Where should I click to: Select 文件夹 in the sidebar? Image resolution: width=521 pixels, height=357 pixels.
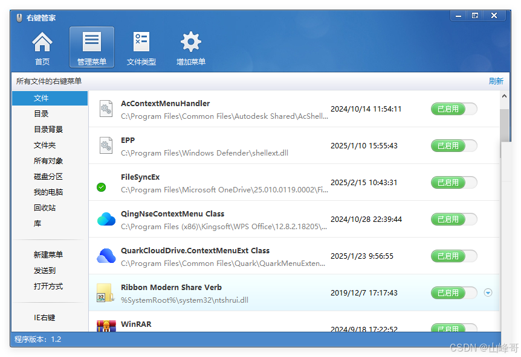tap(45, 145)
